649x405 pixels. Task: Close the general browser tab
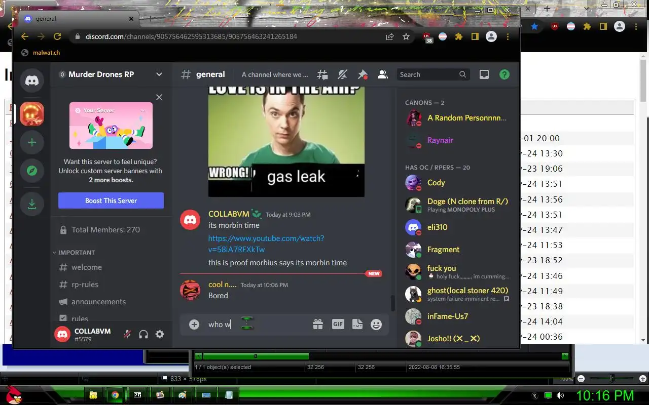click(131, 19)
